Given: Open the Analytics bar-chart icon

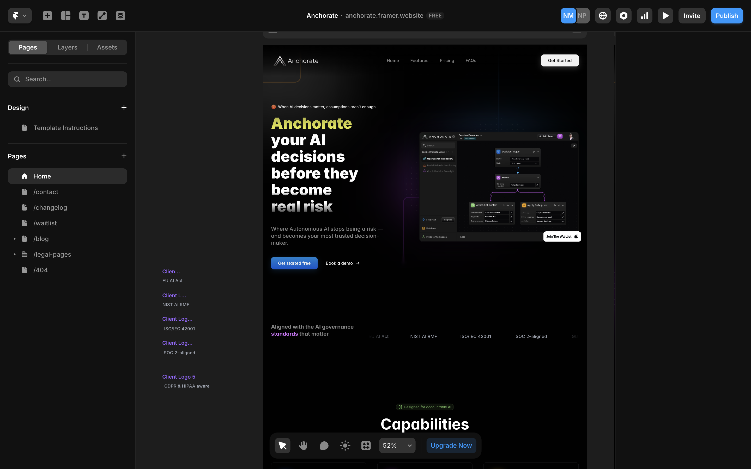Looking at the screenshot, I should [x=644, y=15].
